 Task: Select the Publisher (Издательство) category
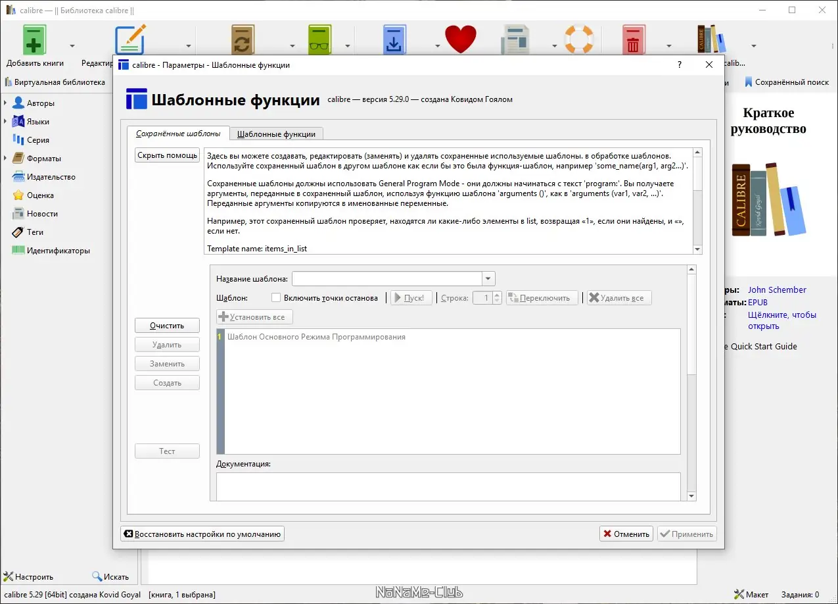point(51,177)
